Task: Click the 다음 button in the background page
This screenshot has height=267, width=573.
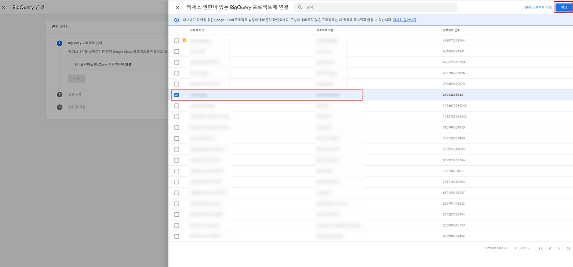Action: click(x=77, y=78)
